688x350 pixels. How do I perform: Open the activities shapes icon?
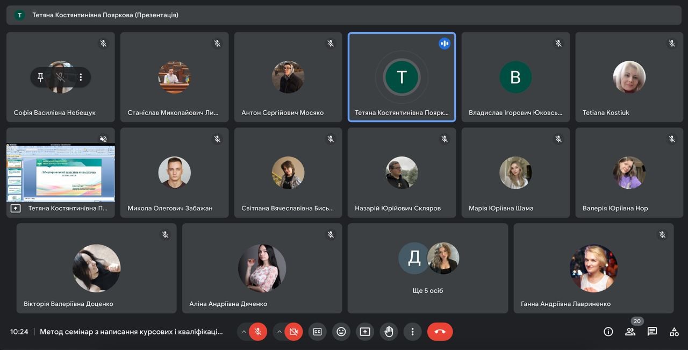click(x=674, y=332)
